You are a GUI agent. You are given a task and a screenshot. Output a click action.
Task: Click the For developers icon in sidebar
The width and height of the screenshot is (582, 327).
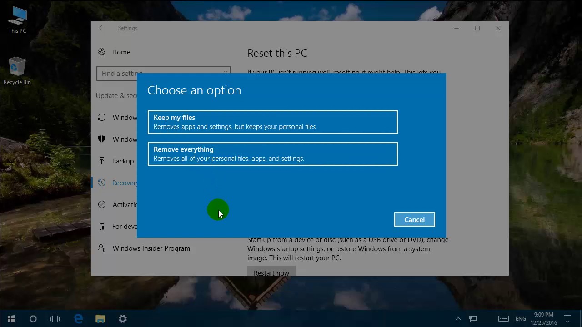pos(102,226)
